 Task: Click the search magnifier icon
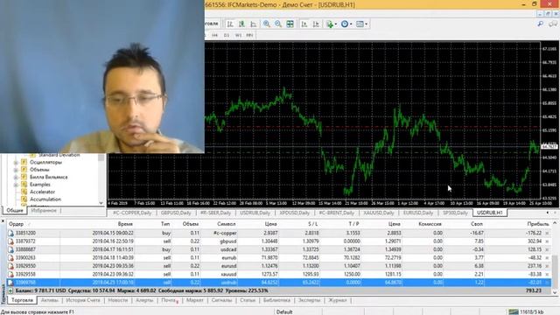[541, 24]
